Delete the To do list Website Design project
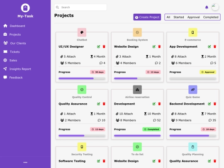The height and width of the screenshot is (168, 224). (x=159, y=161)
